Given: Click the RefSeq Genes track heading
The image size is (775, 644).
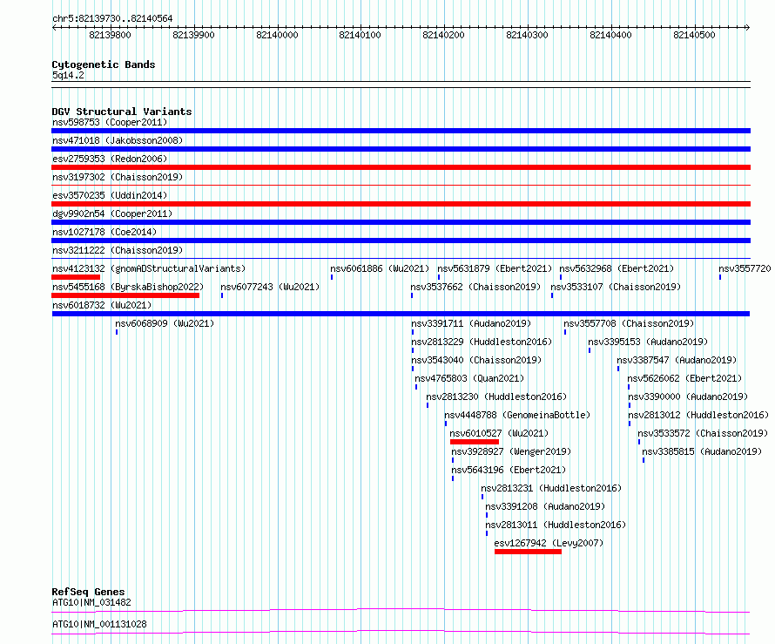Looking at the screenshot, I should point(88,592).
